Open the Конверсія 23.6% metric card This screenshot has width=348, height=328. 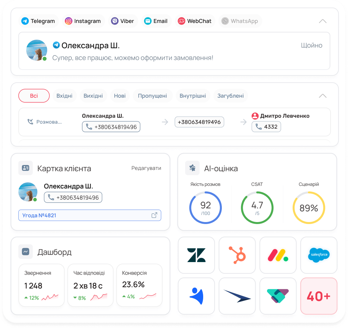coord(139,285)
